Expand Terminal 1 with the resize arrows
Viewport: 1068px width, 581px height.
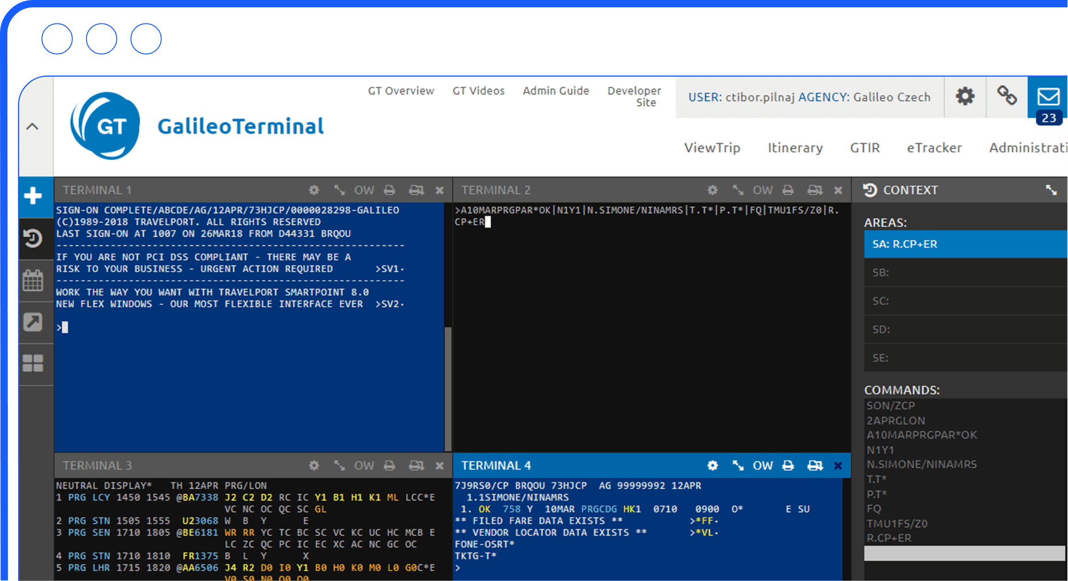[339, 190]
